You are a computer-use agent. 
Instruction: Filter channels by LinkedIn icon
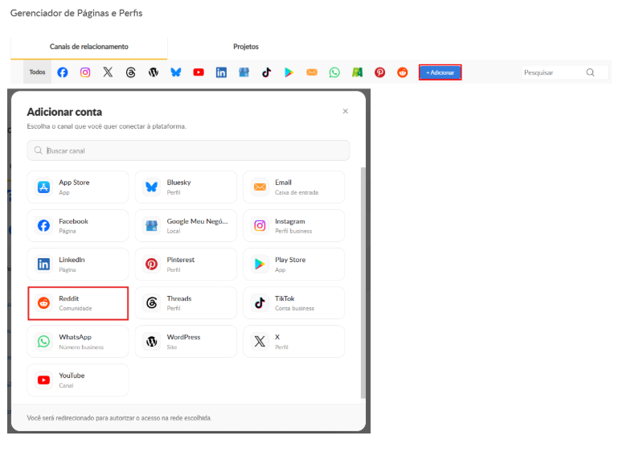221,72
